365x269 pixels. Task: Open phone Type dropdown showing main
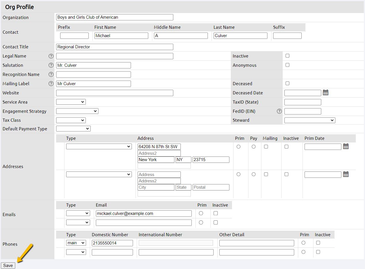[x=76, y=243]
